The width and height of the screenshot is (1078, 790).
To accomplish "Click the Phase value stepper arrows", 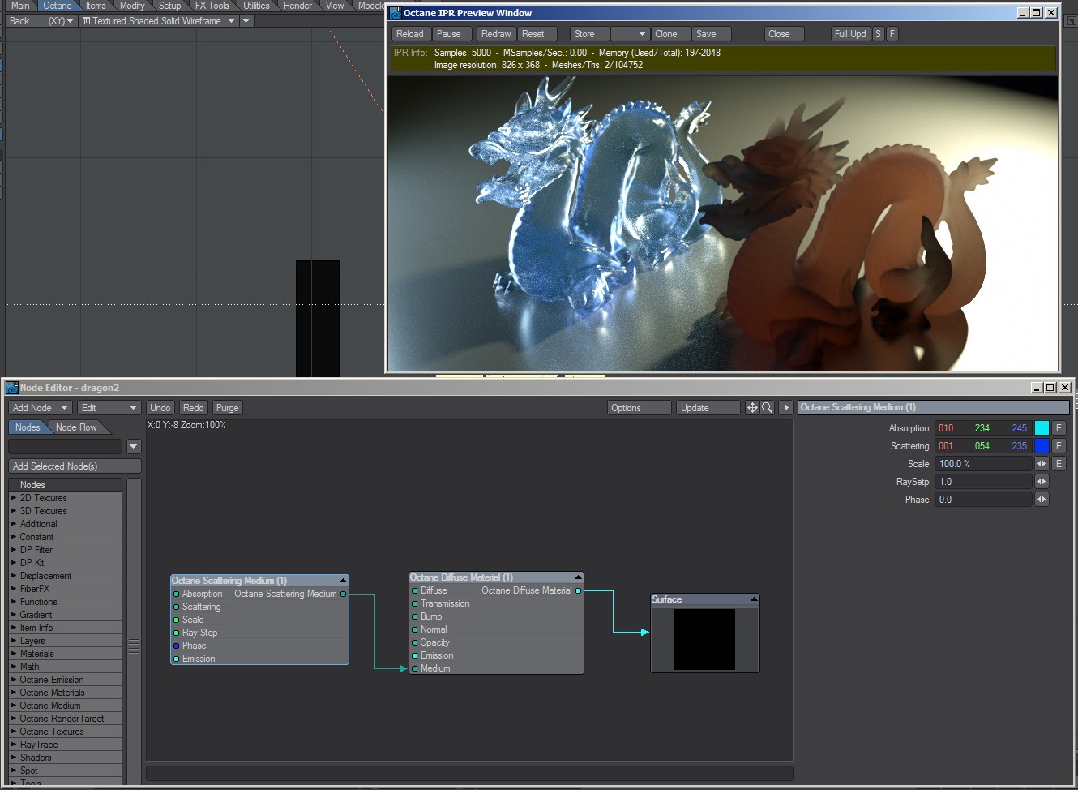I will tap(1042, 500).
